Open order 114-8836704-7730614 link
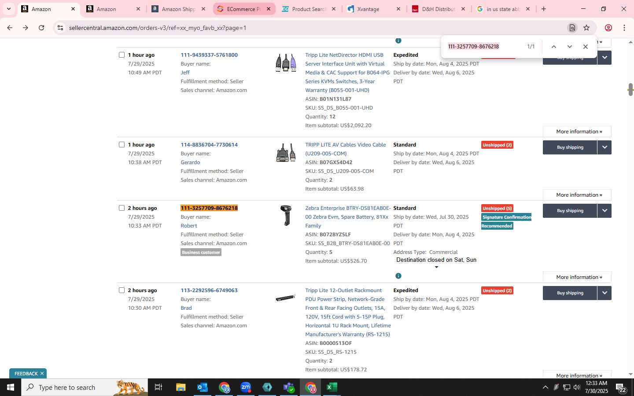This screenshot has height=396, width=634. pos(209,145)
